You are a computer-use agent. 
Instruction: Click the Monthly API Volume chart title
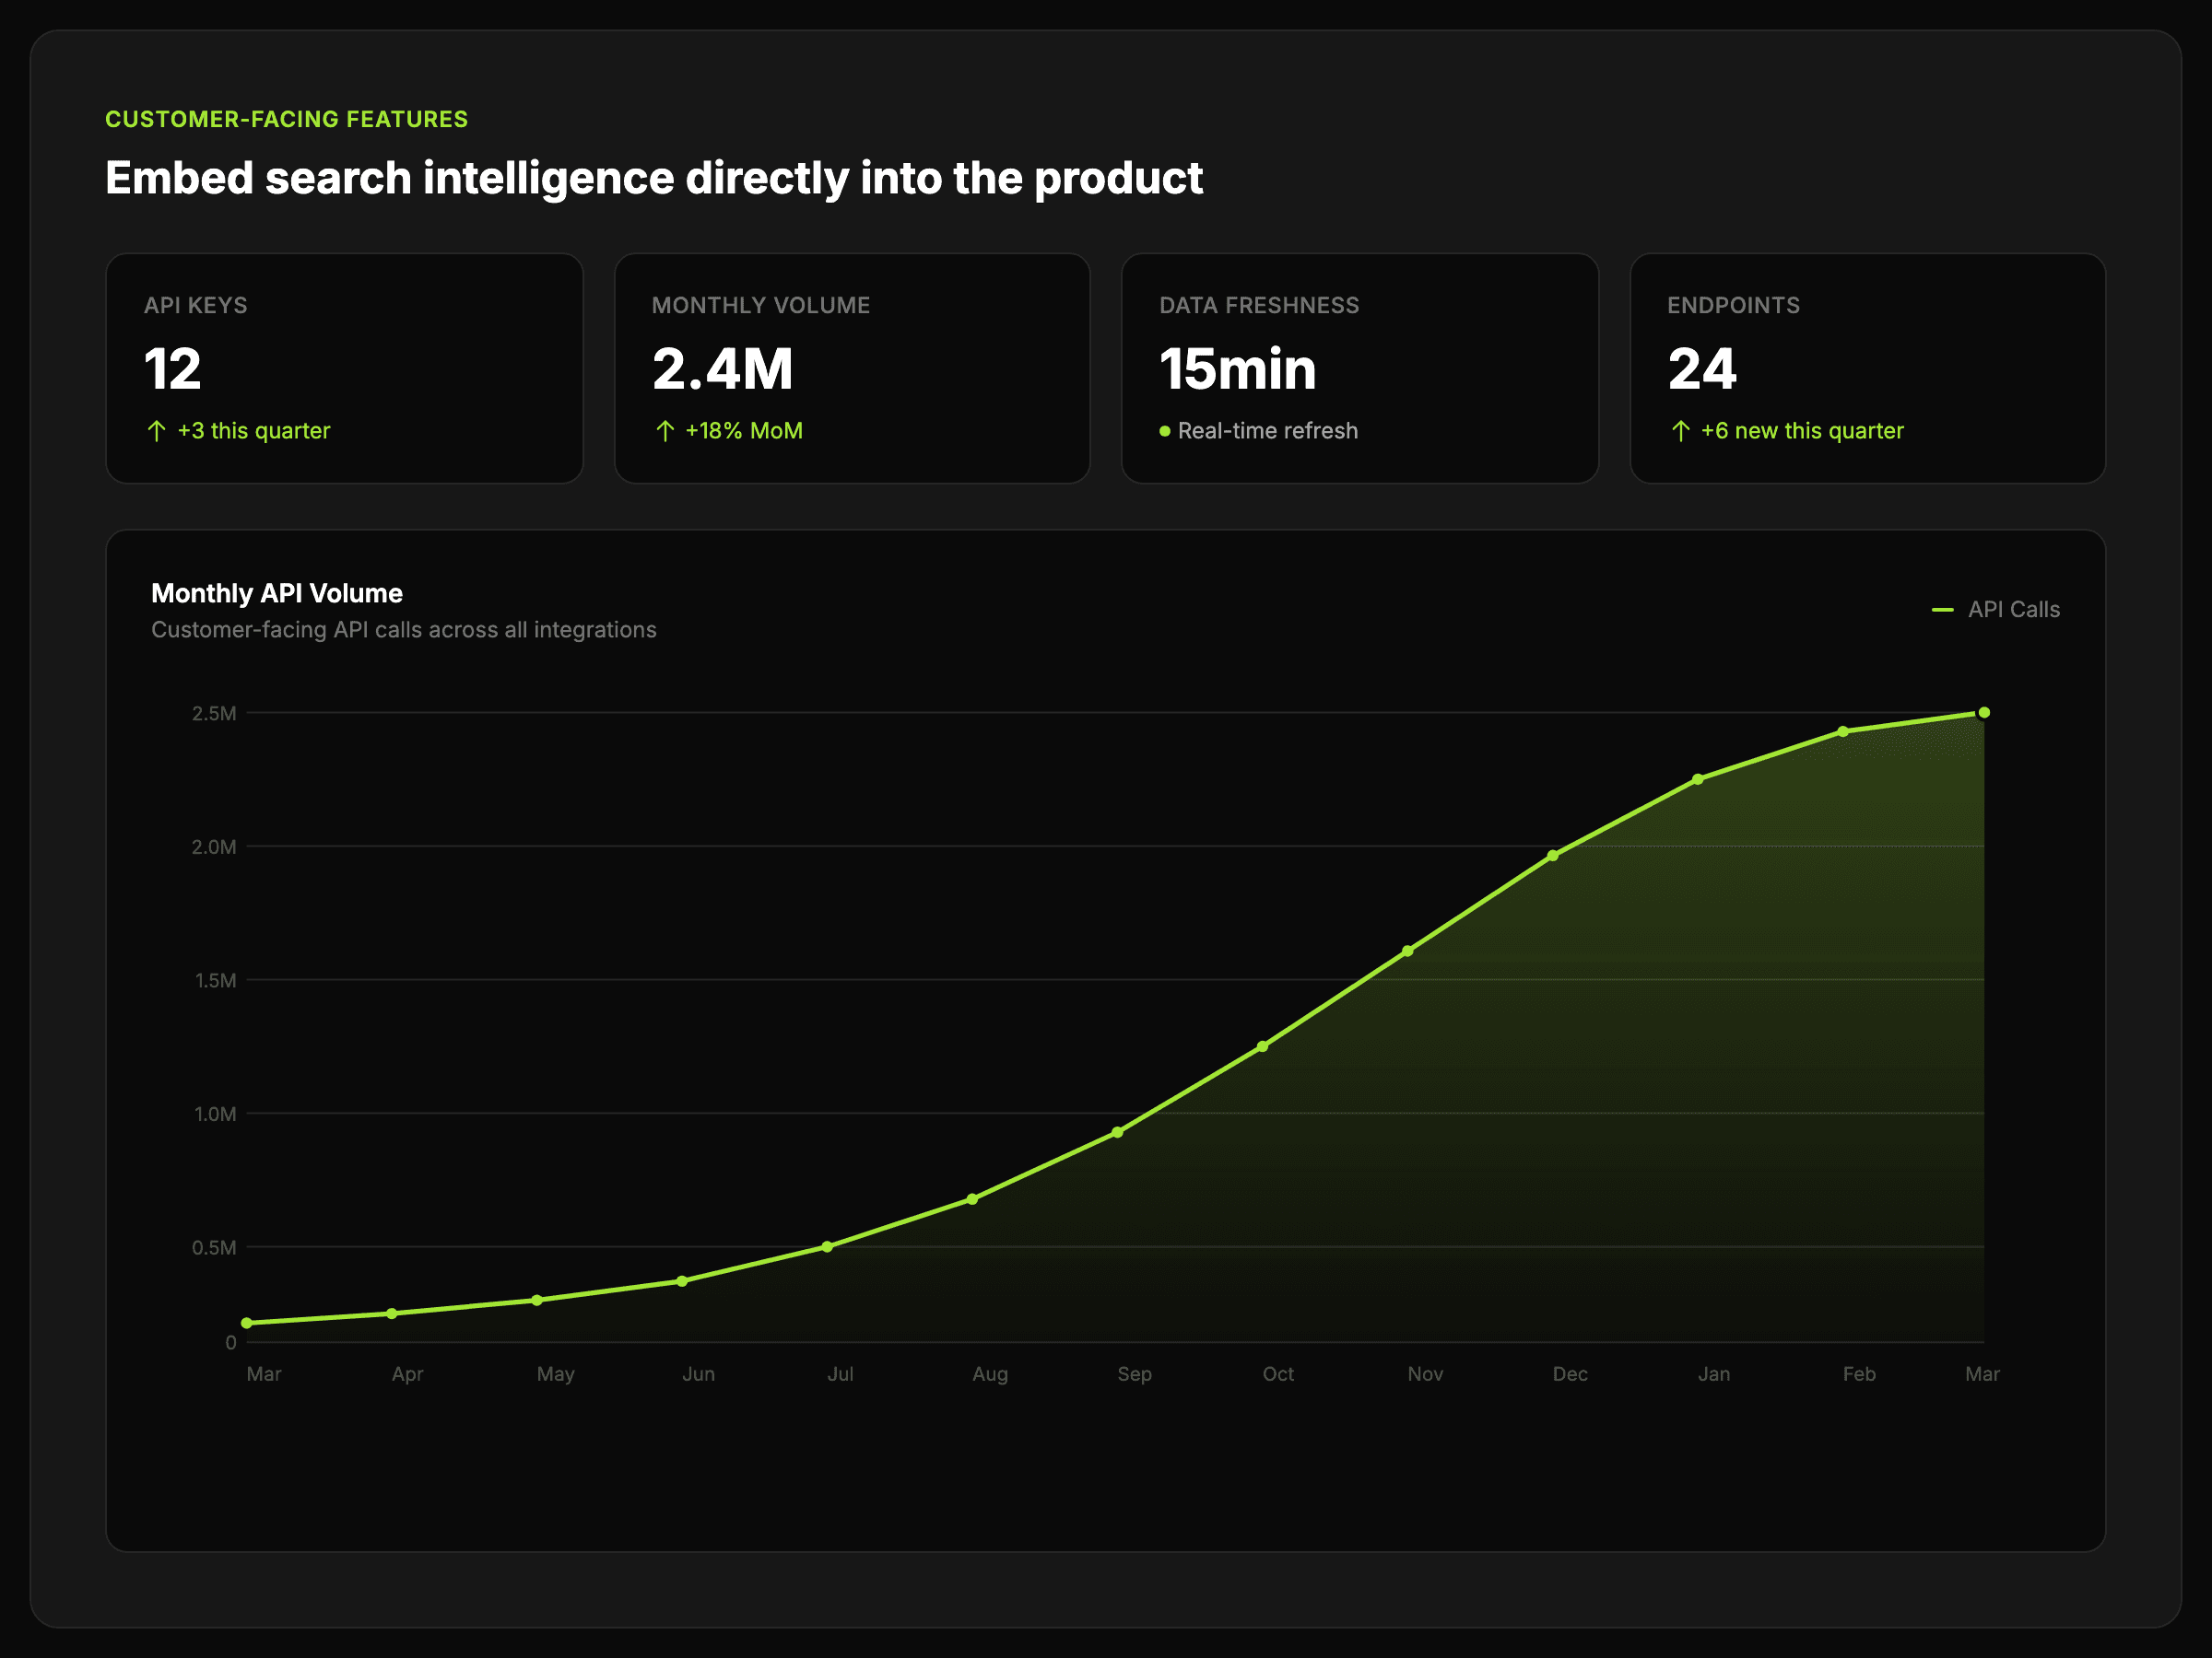(277, 593)
